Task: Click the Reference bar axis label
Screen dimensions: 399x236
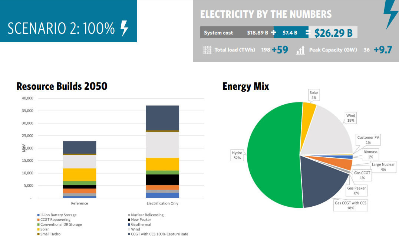Action: tap(79, 203)
